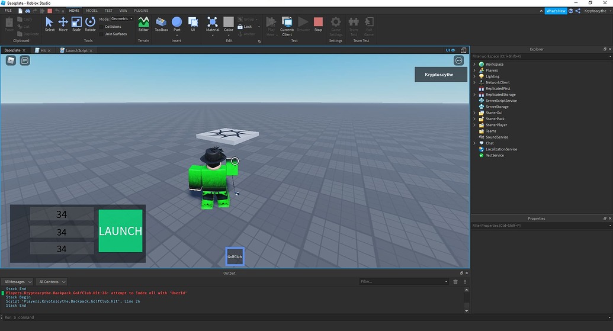Viewport: 613px width, 331px height.
Task: Switch to the VIEW ribbon tab
Action: (x=123, y=11)
